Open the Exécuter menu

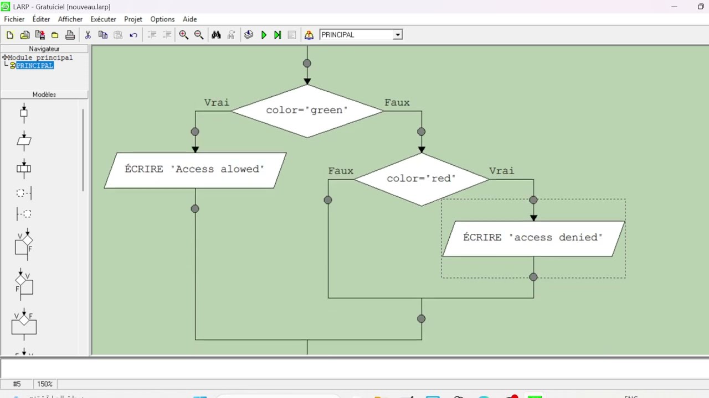[x=104, y=19]
